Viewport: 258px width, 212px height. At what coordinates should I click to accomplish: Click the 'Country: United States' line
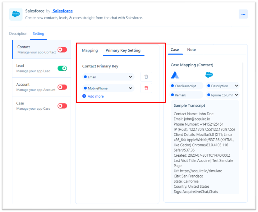point(191,187)
